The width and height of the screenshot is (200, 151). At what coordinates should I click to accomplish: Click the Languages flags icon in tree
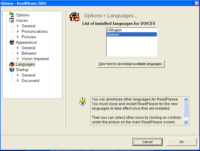click(x=12, y=64)
